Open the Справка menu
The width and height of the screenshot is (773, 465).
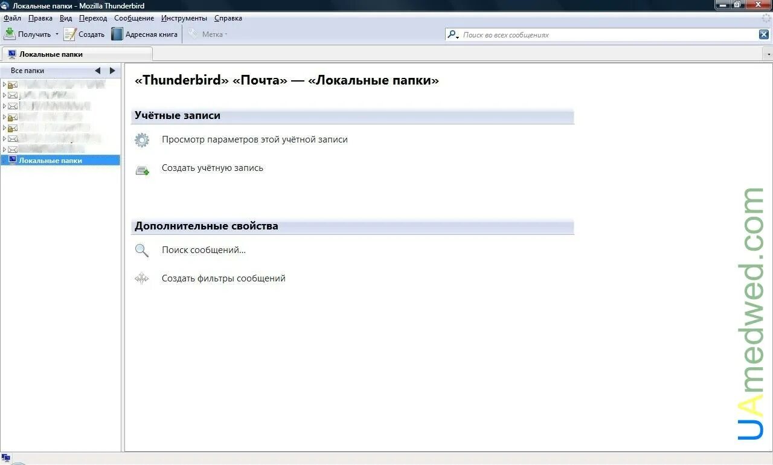pyautogui.click(x=228, y=18)
